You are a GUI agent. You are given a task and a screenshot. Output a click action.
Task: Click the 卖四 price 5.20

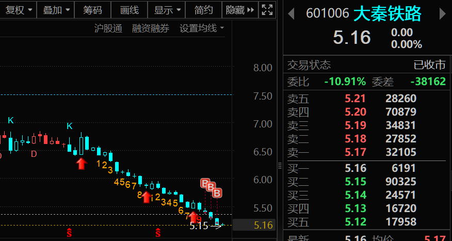[x=355, y=112]
